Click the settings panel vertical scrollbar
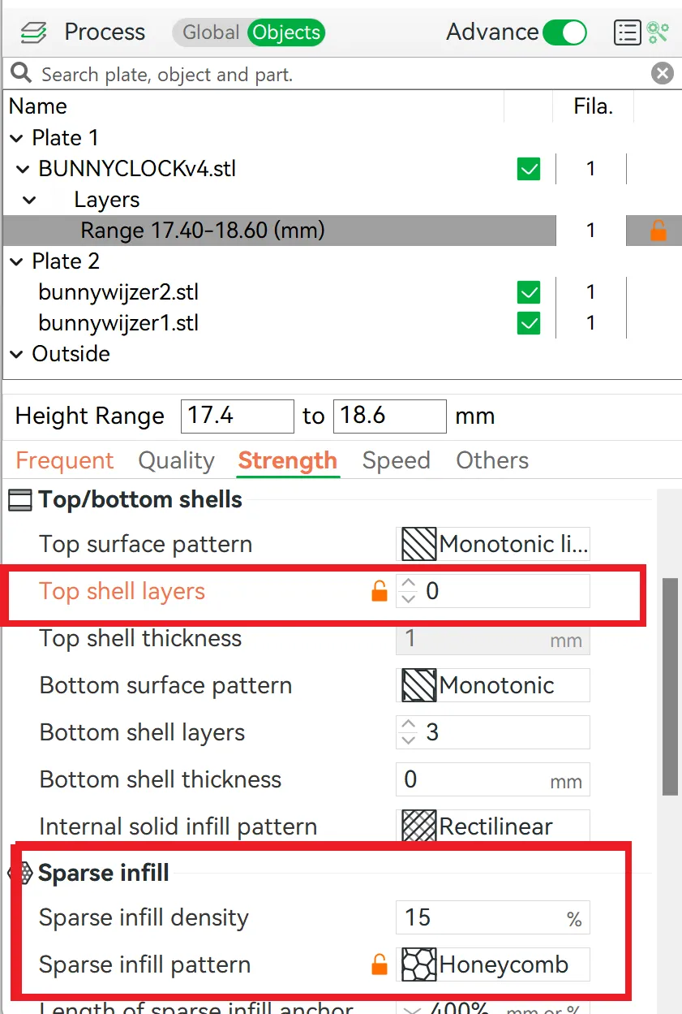 point(670,686)
